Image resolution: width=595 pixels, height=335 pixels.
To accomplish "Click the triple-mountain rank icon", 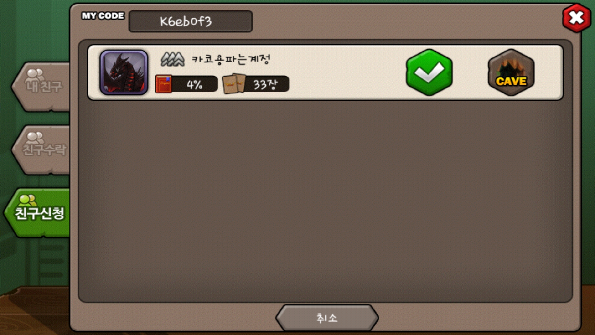I will tap(172, 59).
